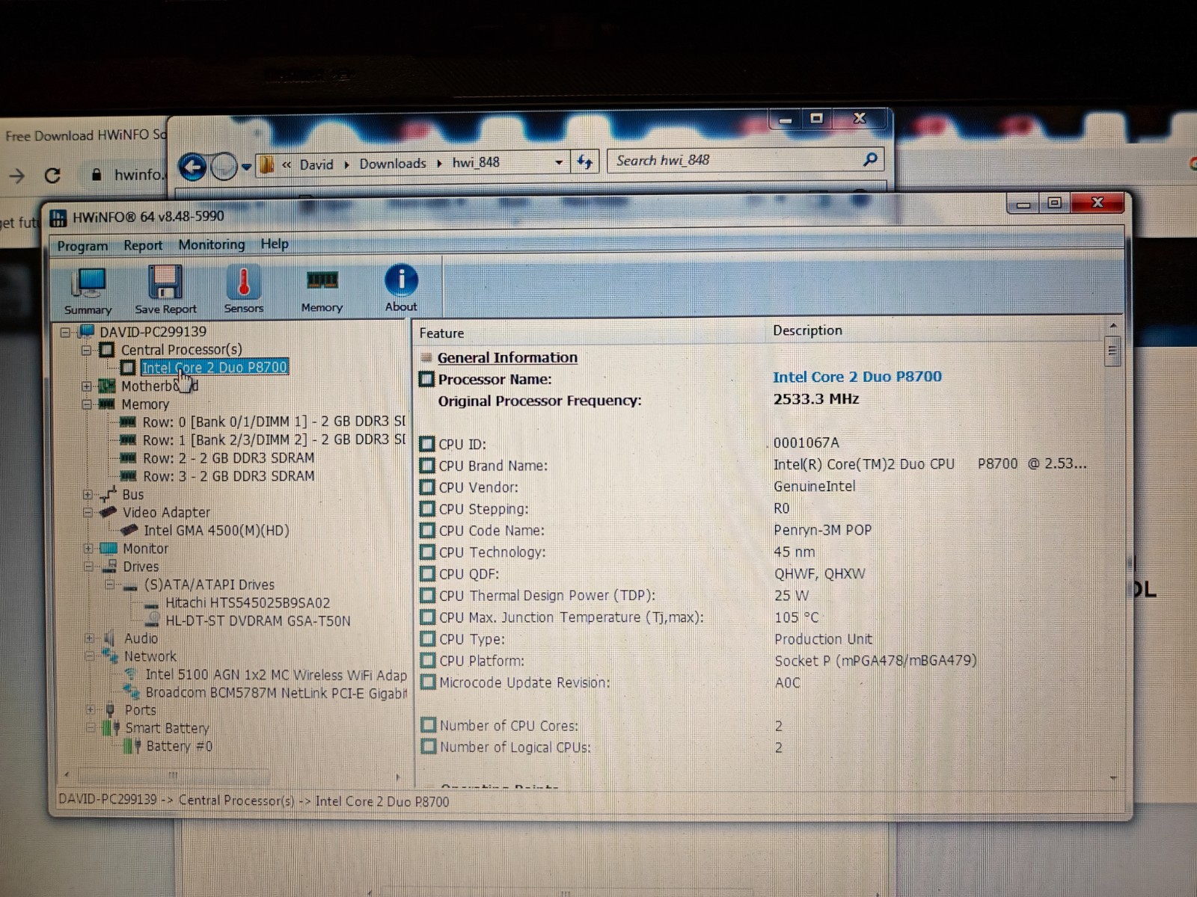Open Explorer recent locations dropdown arrow

(x=246, y=167)
